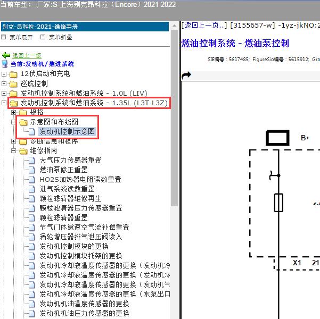Click document icon beside HO2S加热器电阻读数重置

coord(31,180)
